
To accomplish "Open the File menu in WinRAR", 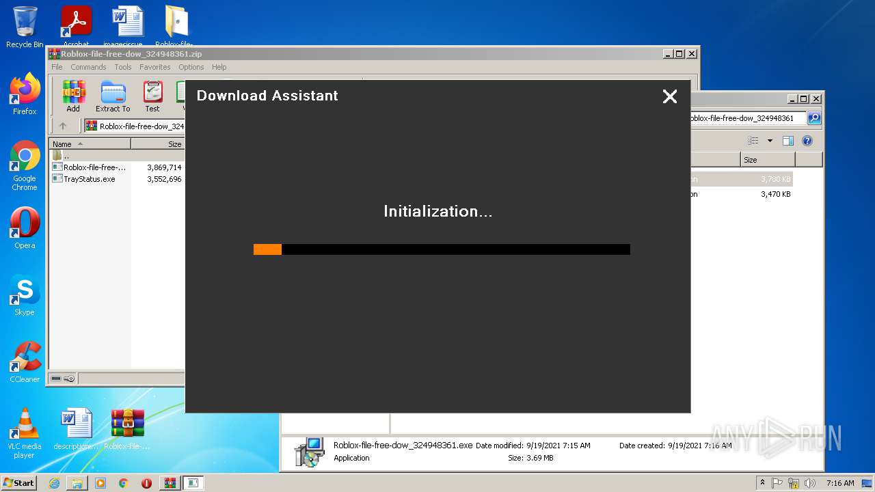I will coord(57,67).
